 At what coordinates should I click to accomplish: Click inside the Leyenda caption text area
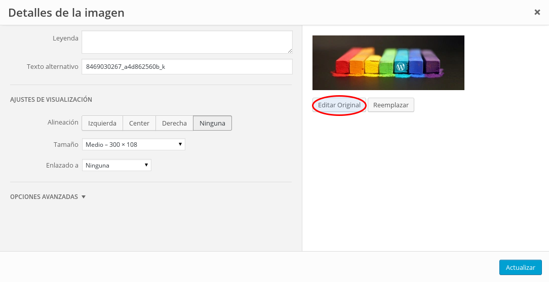(x=186, y=42)
